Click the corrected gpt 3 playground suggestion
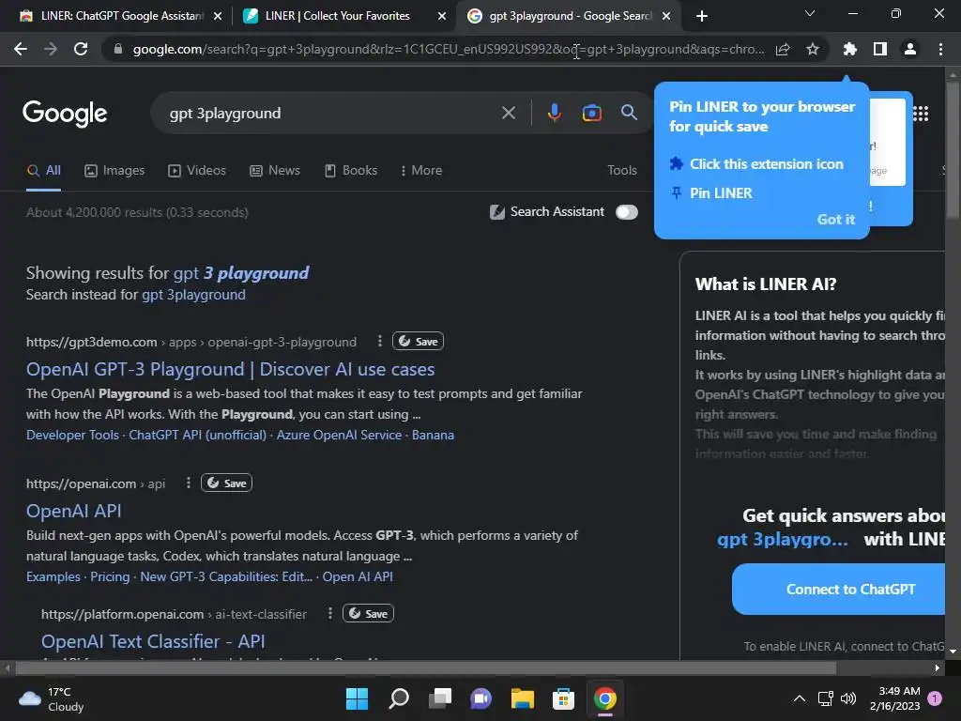 241,273
